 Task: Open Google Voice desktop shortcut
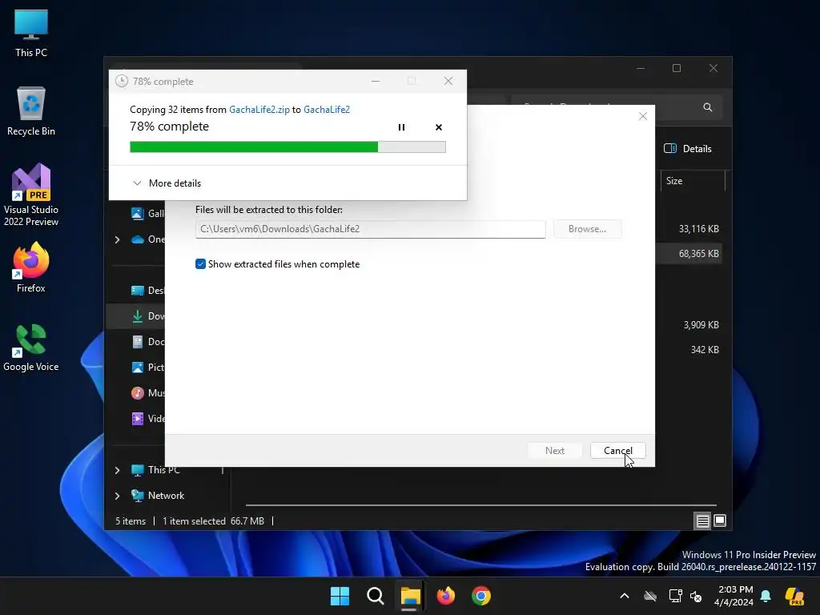coord(31,348)
